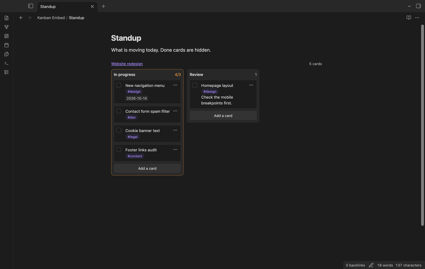Click the vertical scrollbar on the right
This screenshot has height=269, width=425.
[x=422, y=125]
